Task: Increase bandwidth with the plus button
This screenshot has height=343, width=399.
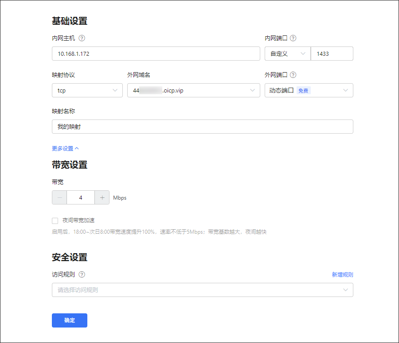Action: coord(102,198)
